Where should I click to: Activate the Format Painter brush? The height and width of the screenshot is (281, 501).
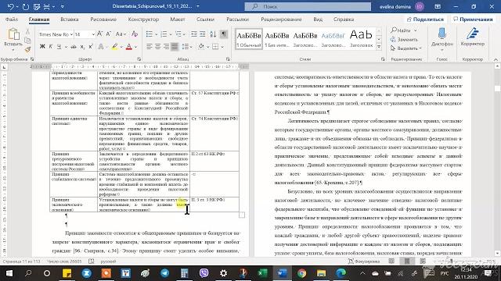tap(27, 49)
